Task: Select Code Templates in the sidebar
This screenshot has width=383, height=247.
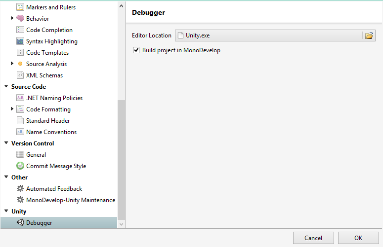Action: (47, 53)
